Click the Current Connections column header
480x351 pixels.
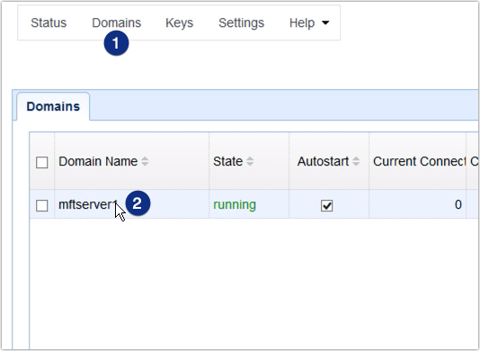(419, 161)
